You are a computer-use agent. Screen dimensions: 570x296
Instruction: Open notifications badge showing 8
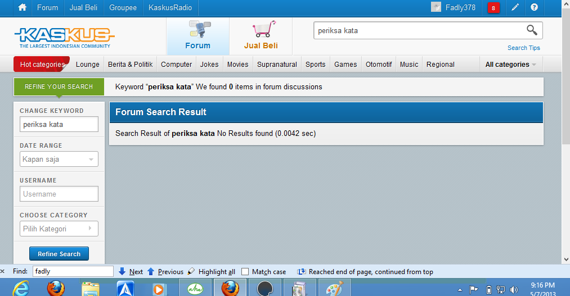(493, 8)
